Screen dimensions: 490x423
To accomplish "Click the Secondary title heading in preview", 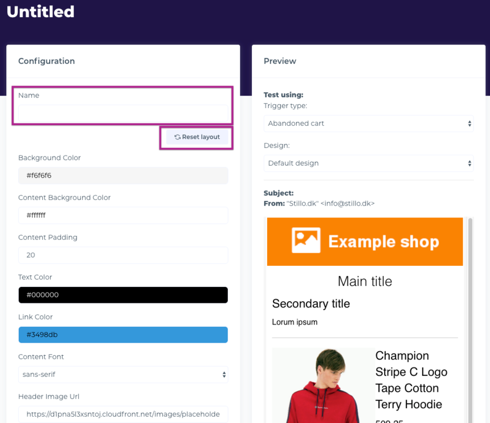I will [311, 303].
